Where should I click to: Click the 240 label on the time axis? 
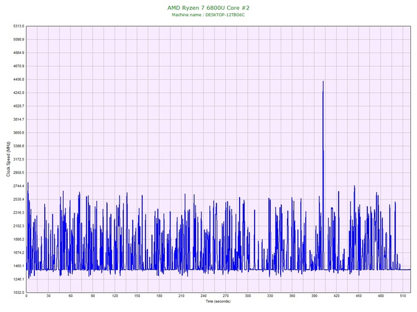click(x=204, y=296)
